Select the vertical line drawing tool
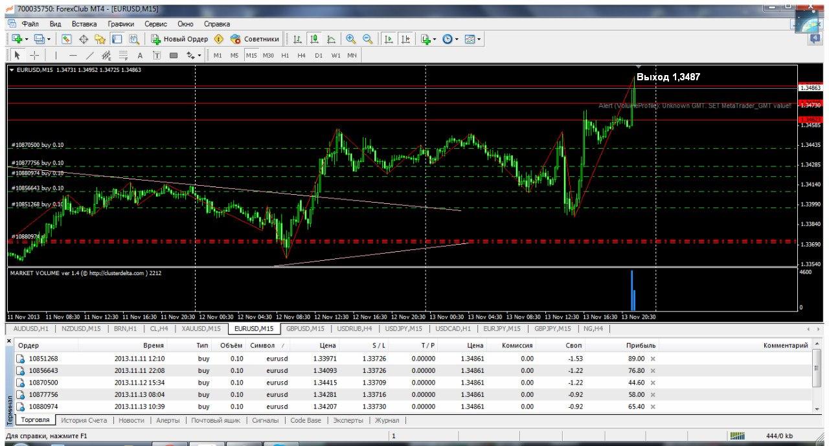The height and width of the screenshot is (446, 829). 56,55
